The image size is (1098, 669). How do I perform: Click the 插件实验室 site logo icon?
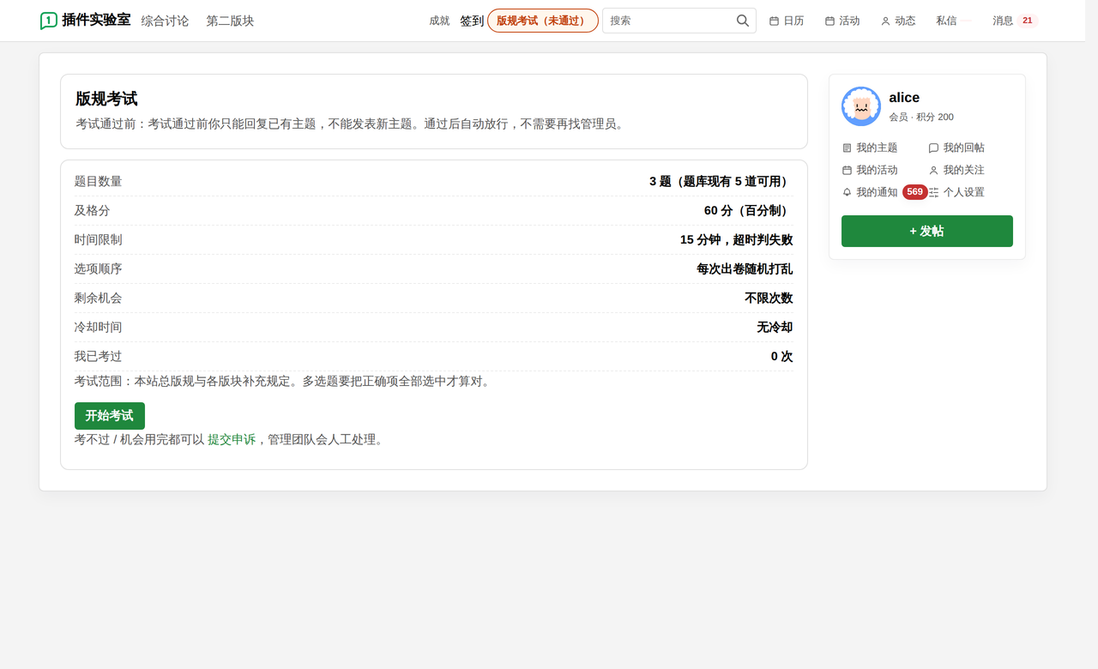[49, 21]
